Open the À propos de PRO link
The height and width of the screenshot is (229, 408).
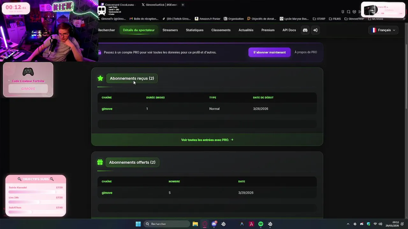(x=306, y=52)
